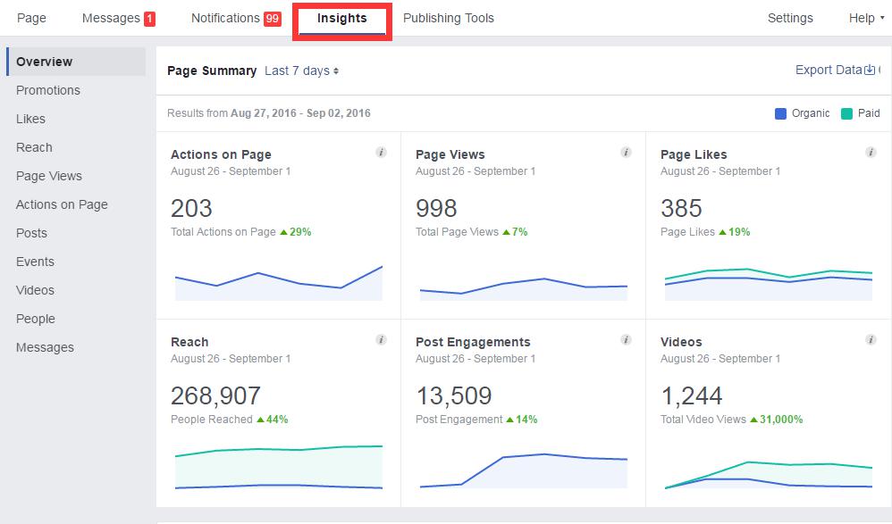The height and width of the screenshot is (524, 892).
Task: Open Messages unread badge showing 1
Action: (x=149, y=19)
